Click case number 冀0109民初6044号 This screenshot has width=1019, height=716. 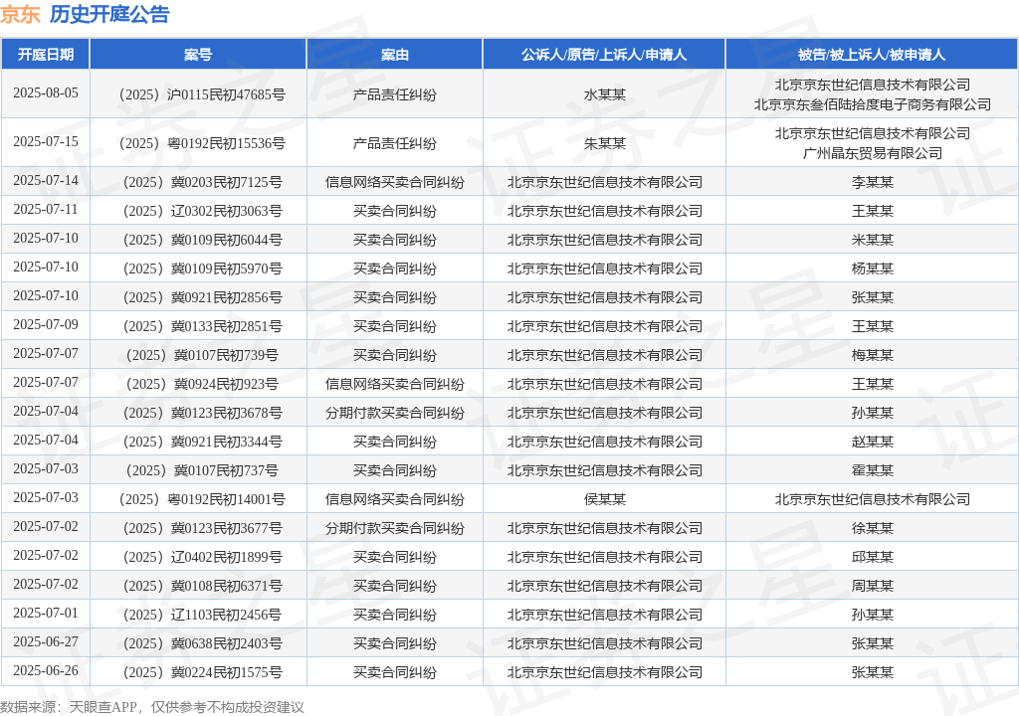[x=203, y=241]
